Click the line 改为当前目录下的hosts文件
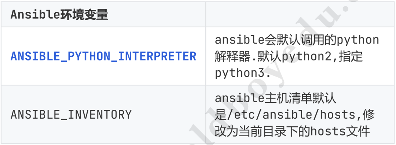396x145 pixels. point(292,131)
